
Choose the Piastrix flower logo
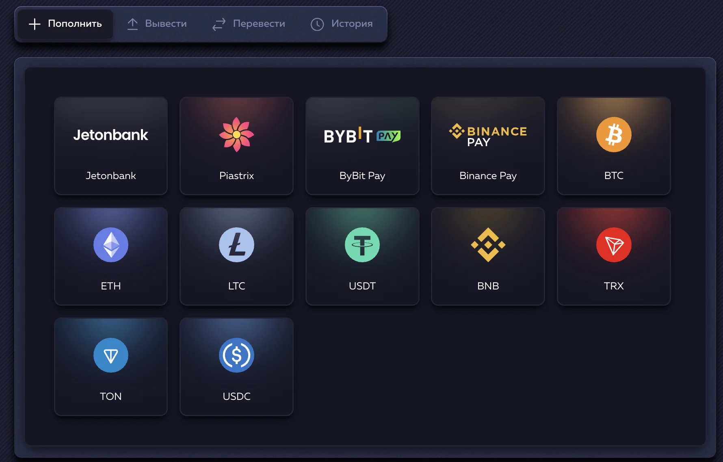click(236, 135)
